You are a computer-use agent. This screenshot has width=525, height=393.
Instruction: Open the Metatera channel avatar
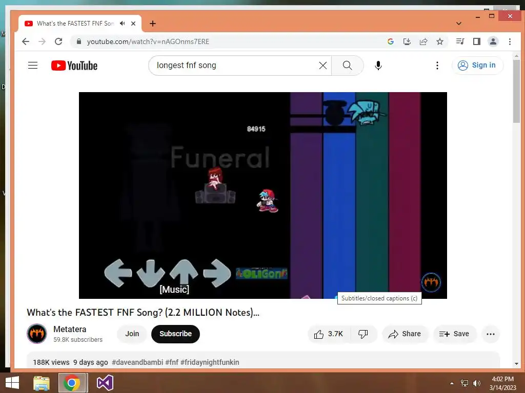37,334
